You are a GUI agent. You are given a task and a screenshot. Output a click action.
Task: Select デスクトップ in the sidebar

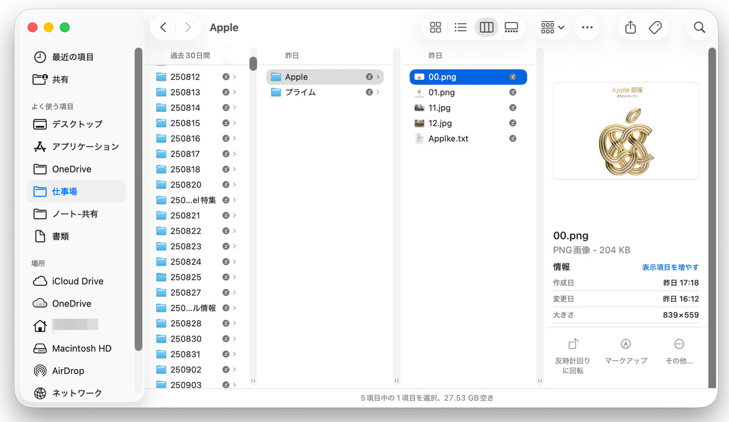[76, 124]
